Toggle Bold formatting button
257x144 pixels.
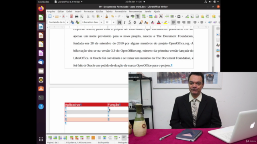pos(120,22)
